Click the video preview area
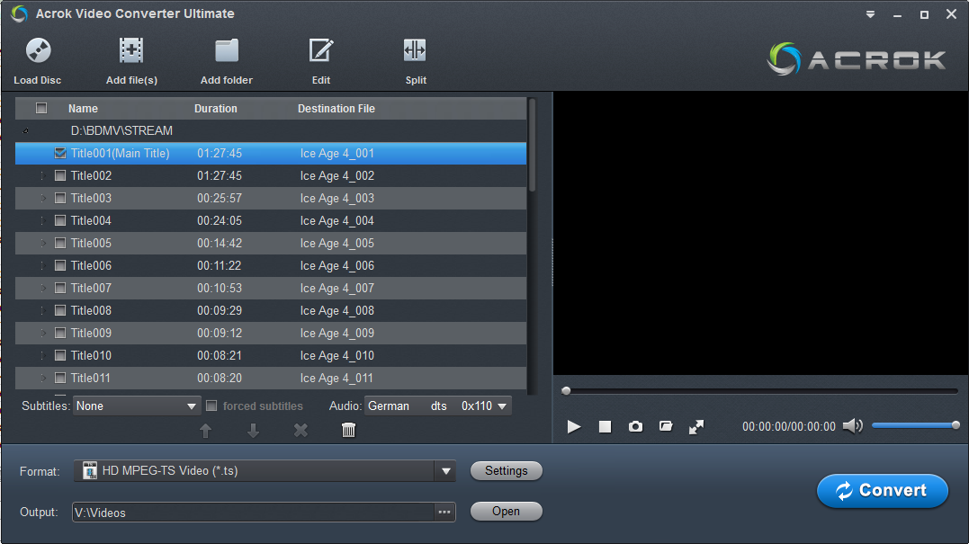969x544 pixels. (x=761, y=234)
